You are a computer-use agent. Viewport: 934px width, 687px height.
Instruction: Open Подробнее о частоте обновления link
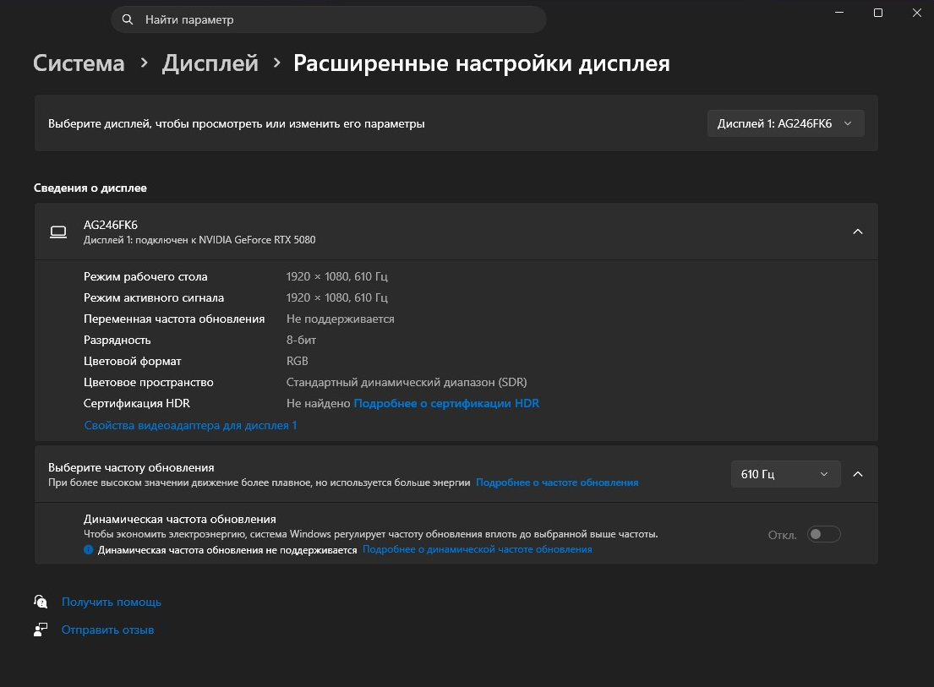[557, 483]
